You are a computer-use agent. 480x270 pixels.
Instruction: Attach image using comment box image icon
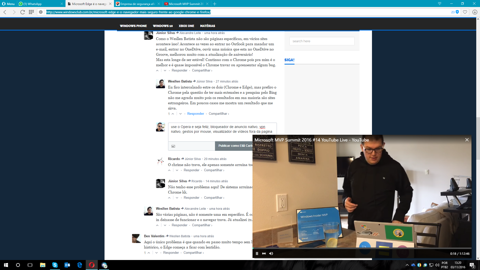tap(173, 146)
